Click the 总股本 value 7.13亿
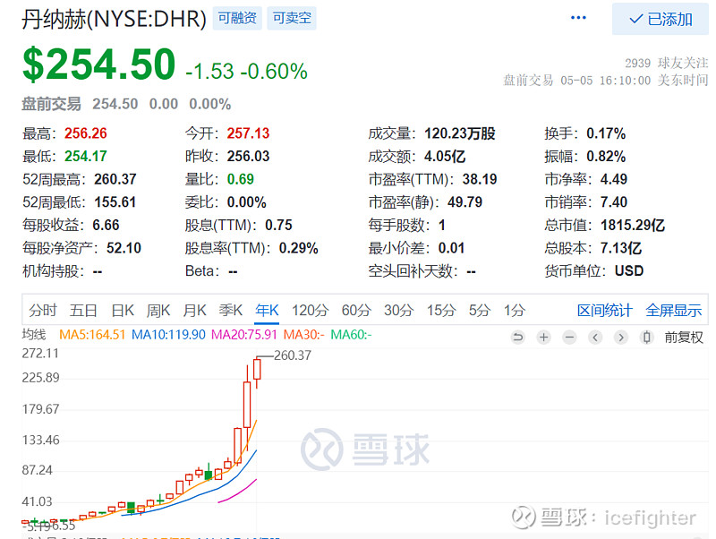This screenshot has height=539, width=716. (x=621, y=248)
